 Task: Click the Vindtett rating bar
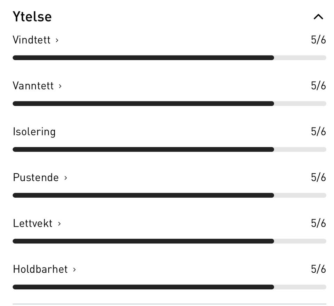(169, 58)
